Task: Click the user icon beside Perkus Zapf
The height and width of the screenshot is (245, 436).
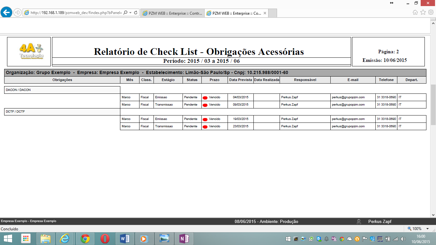Action: 359,221
